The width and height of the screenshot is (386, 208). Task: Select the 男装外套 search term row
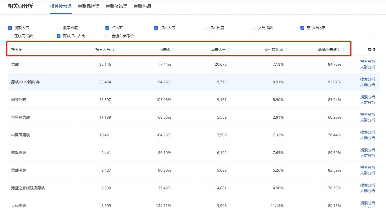[x=20, y=100]
